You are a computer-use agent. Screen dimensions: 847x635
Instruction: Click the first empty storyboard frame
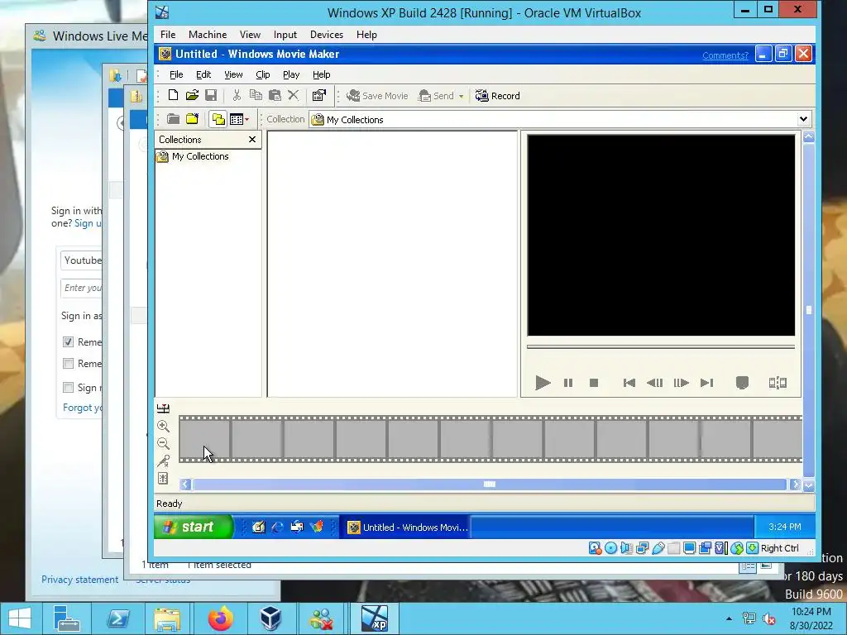(x=205, y=439)
